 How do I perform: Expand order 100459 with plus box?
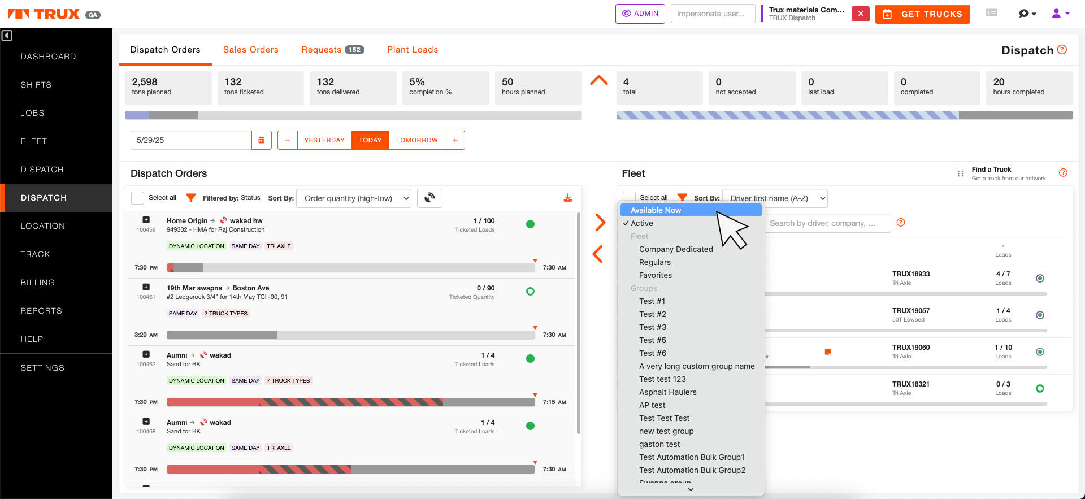click(x=146, y=220)
